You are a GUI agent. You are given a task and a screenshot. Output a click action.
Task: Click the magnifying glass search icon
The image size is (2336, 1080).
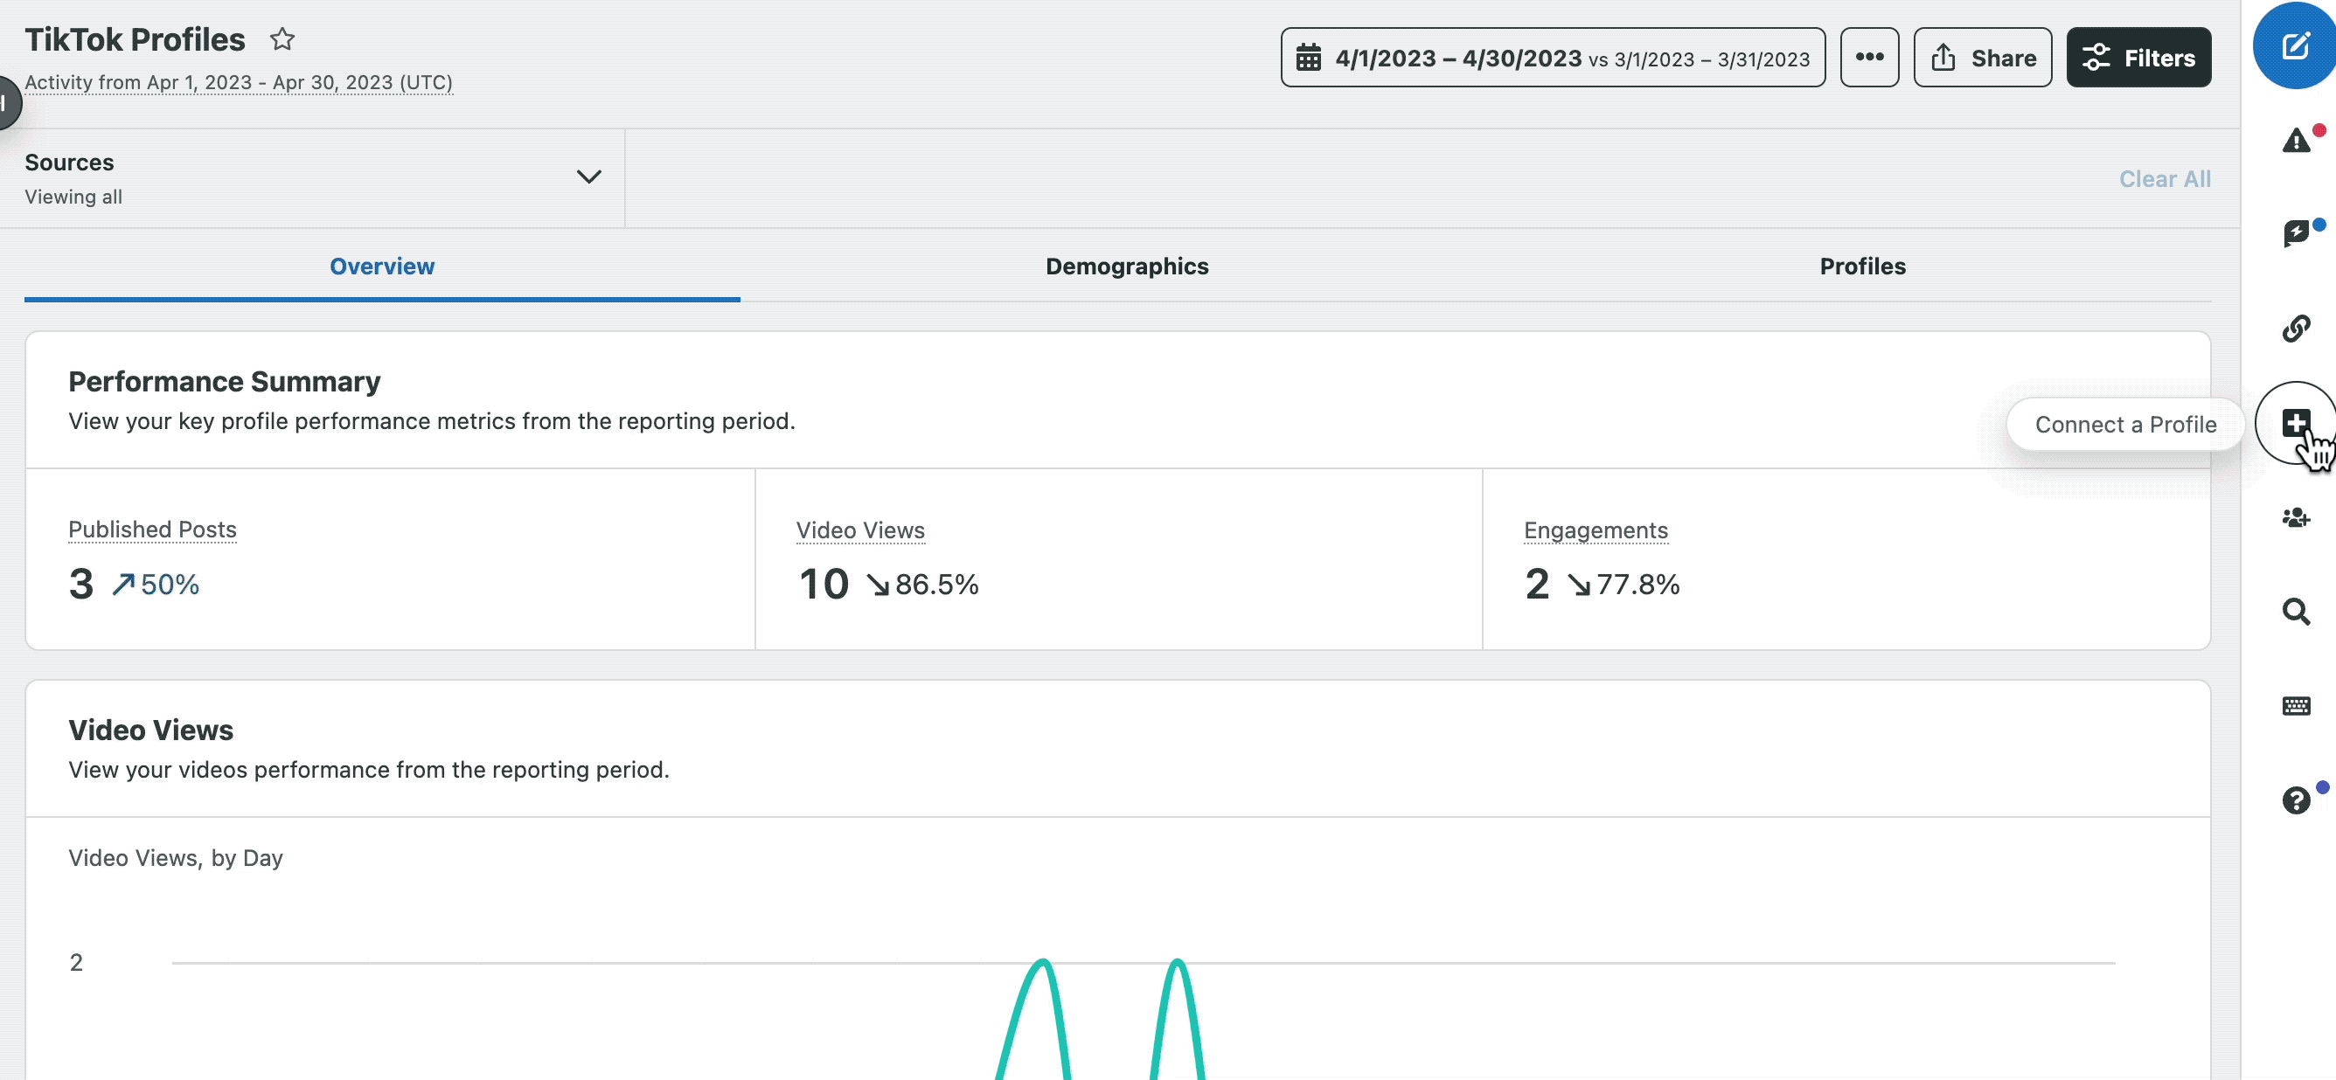[2296, 612]
